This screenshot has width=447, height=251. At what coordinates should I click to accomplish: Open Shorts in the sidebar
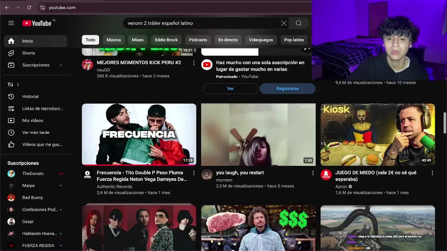(35, 53)
